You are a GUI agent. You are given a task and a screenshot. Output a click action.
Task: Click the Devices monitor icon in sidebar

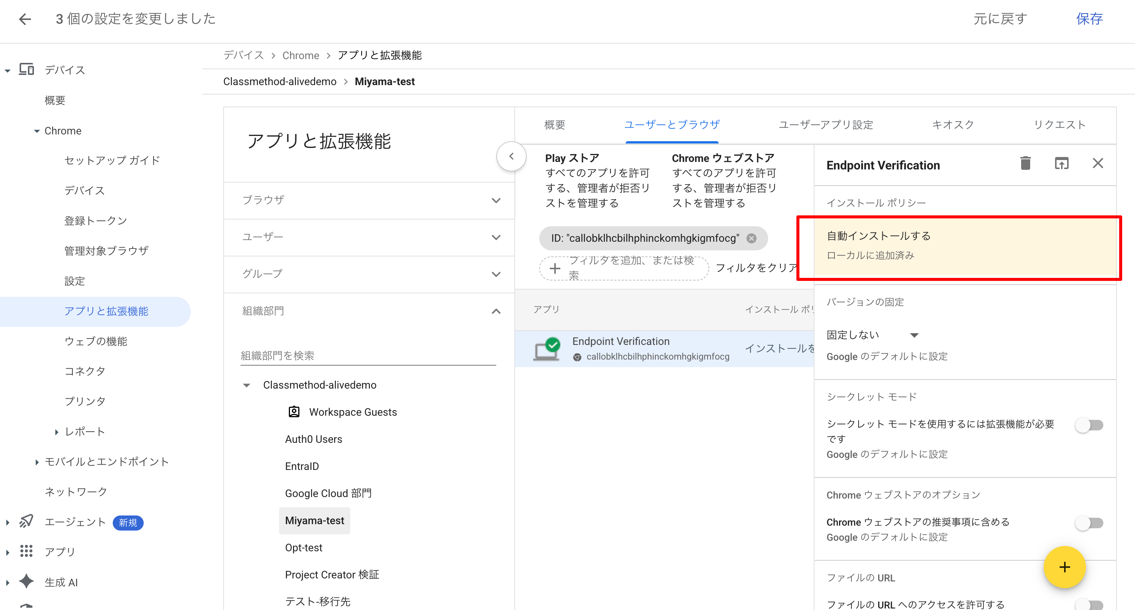tap(26, 70)
